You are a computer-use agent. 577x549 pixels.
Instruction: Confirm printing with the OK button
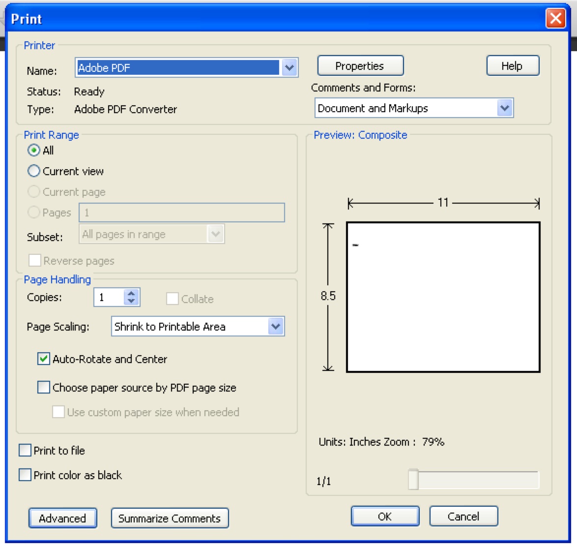[x=385, y=516]
